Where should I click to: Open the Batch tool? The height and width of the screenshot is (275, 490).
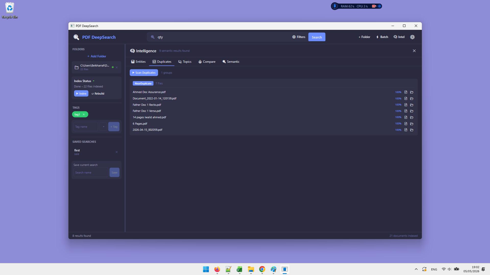point(382,37)
